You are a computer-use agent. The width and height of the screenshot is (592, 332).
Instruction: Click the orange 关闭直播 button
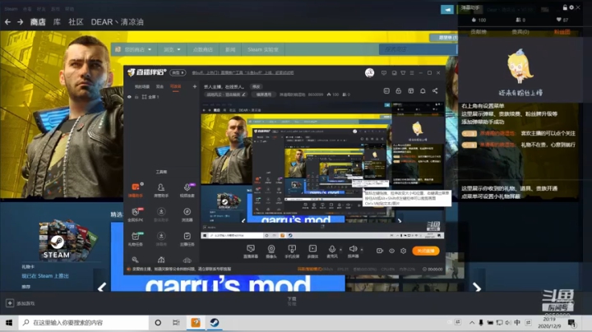[426, 251]
